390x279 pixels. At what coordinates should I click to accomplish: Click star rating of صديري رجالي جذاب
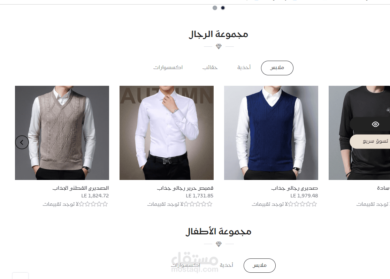tap(302, 204)
